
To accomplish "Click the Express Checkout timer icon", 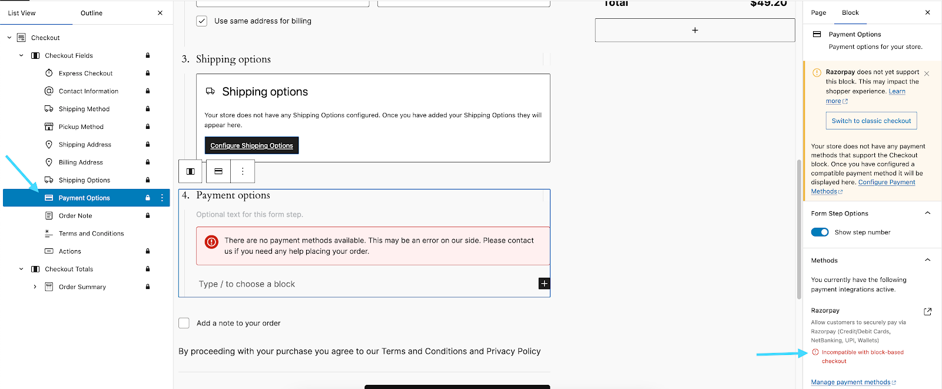I will tap(49, 73).
